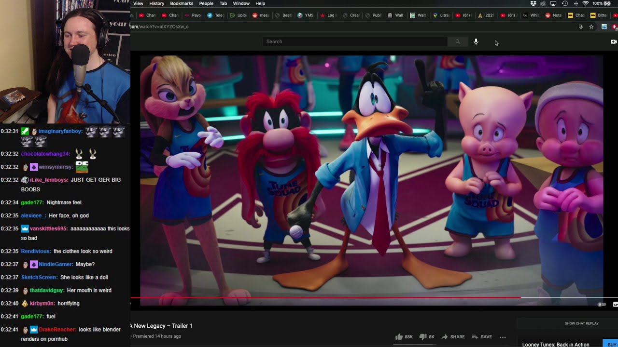Open the Time Machine menu bar icon
Screen dimensions: 618x347
pyautogui.click(x=564, y=3)
